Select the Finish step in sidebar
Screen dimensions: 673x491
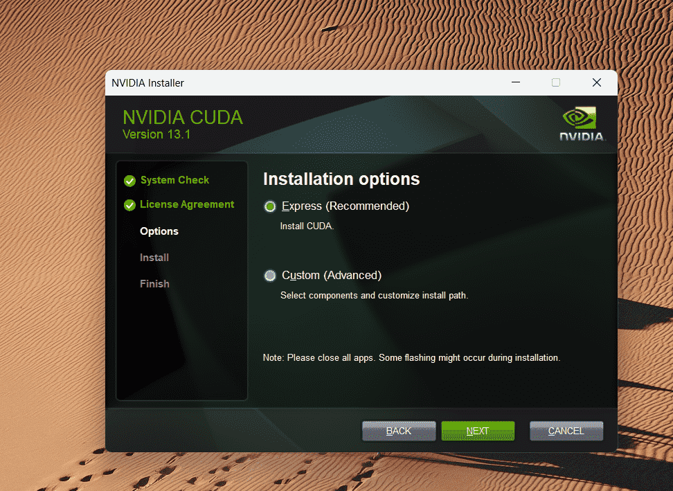click(x=154, y=284)
